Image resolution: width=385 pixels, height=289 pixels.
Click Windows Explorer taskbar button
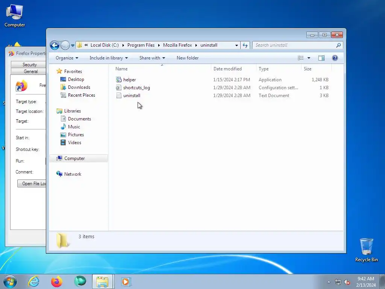click(102, 281)
